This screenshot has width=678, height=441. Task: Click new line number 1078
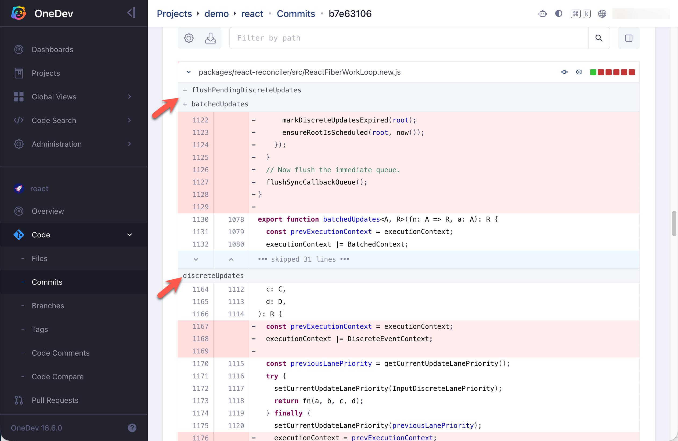(x=236, y=219)
